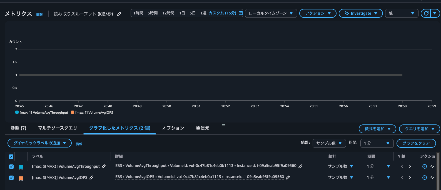Select the 1週 time range
This screenshot has height=190, width=441.
coord(203,13)
